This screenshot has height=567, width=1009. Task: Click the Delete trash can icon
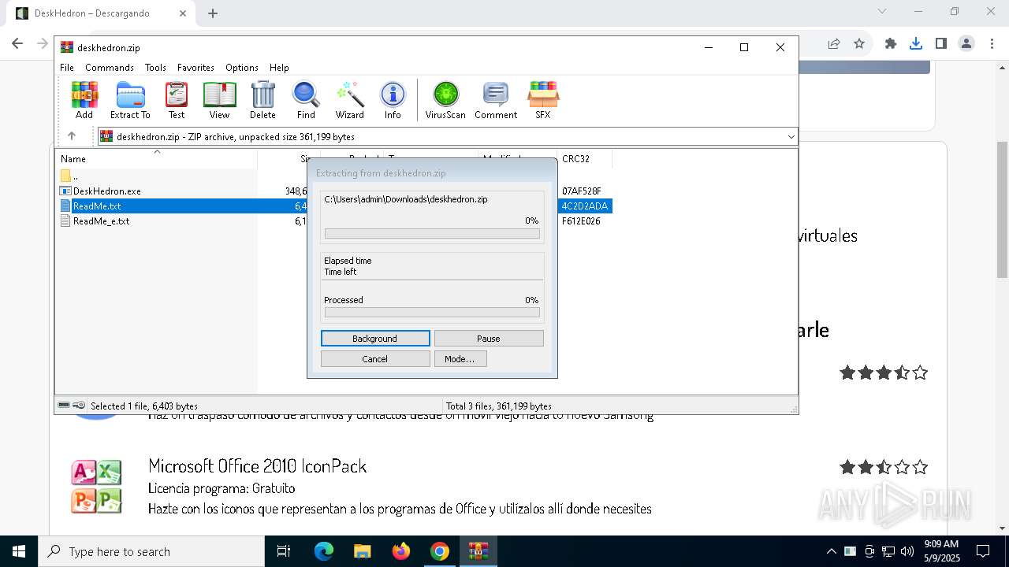click(262, 100)
